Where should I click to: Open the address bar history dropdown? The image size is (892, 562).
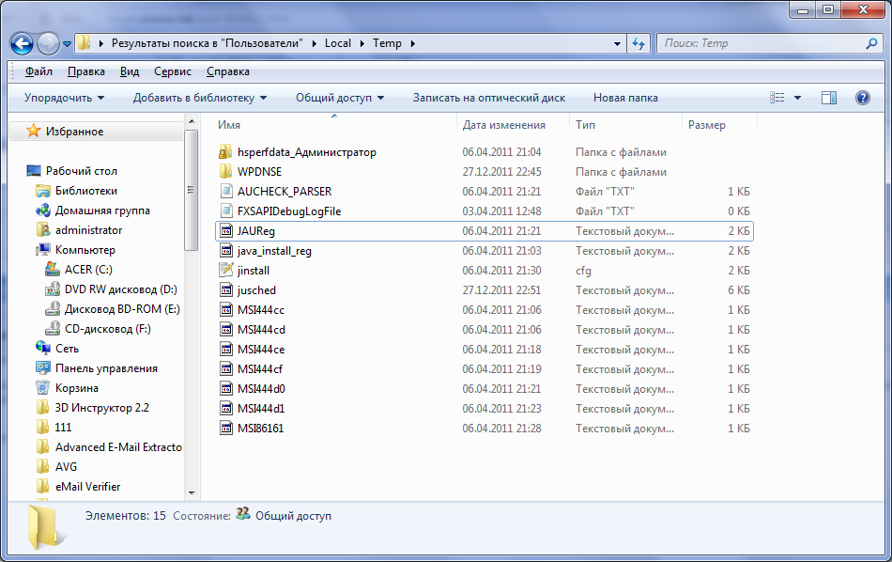[617, 43]
